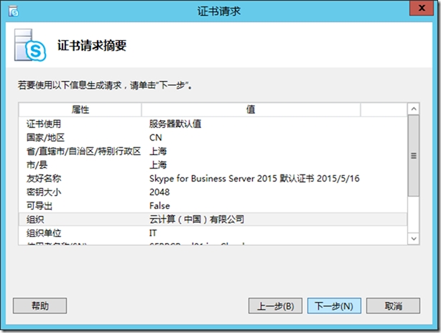Click the 帮助 button
Viewport: 441px width, 333px height.
tap(40, 306)
